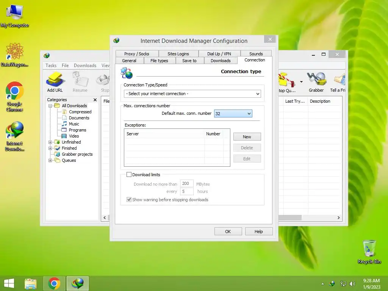
Task: Open the File menu in IDM
Action: [65, 65]
